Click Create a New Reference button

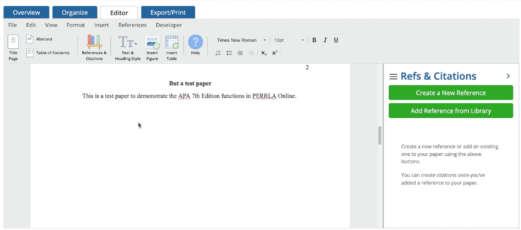(x=451, y=93)
